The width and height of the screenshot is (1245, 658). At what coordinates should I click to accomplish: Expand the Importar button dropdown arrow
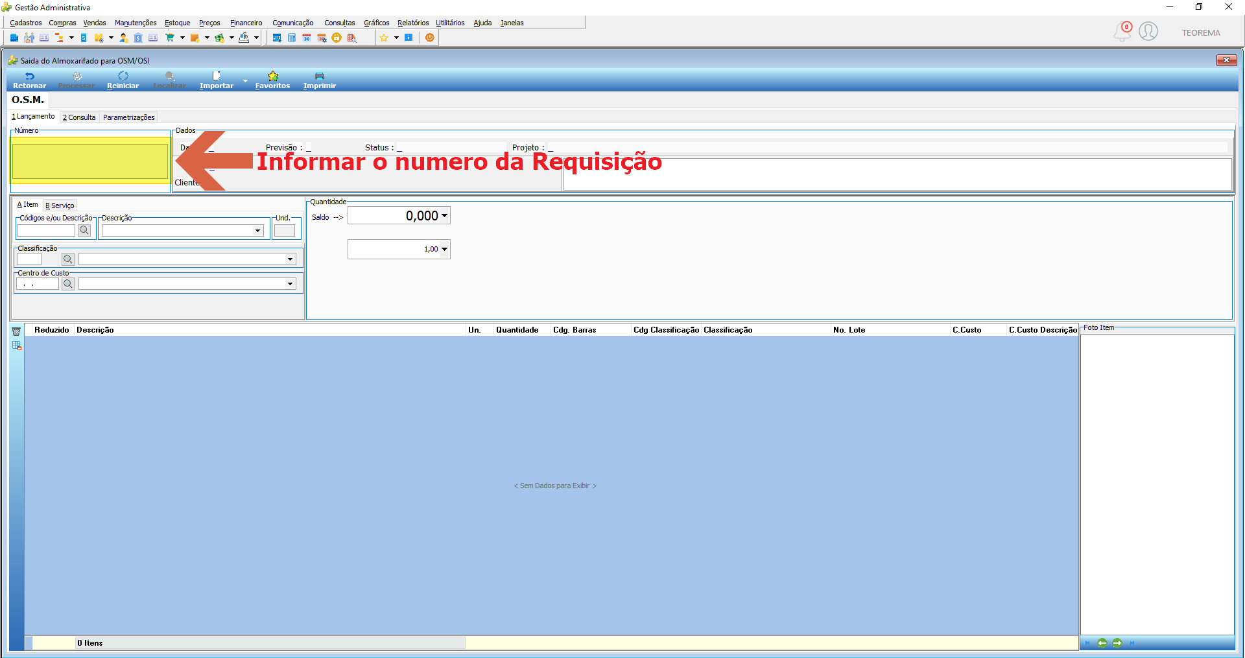(x=245, y=81)
